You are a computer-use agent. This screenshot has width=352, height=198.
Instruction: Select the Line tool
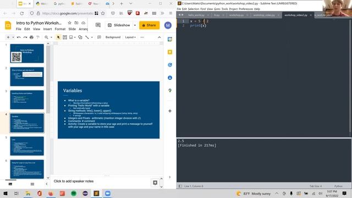click(x=87, y=37)
